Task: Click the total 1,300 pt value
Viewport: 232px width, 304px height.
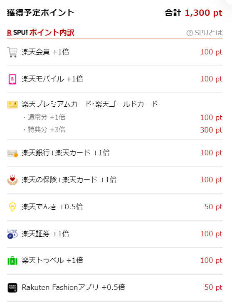Action: coord(203,13)
